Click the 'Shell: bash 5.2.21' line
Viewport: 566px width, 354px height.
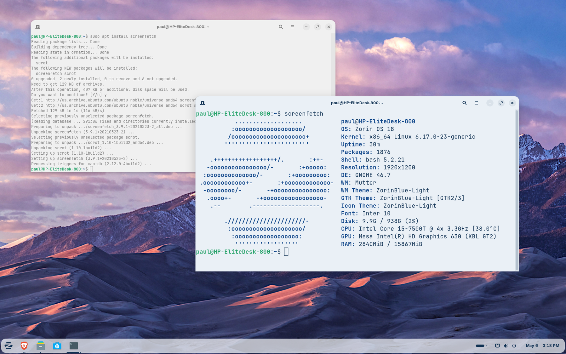coord(373,160)
